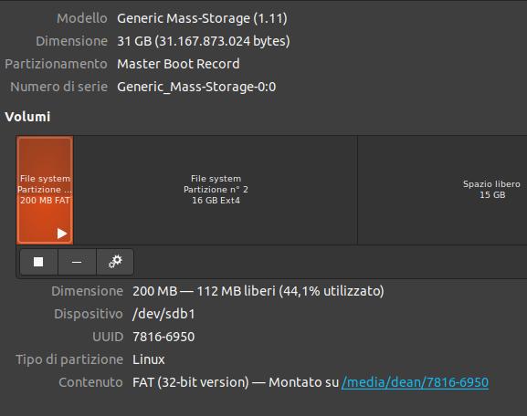The height and width of the screenshot is (416, 527).
Task: Click the Volumi section heading
Action: [27, 117]
